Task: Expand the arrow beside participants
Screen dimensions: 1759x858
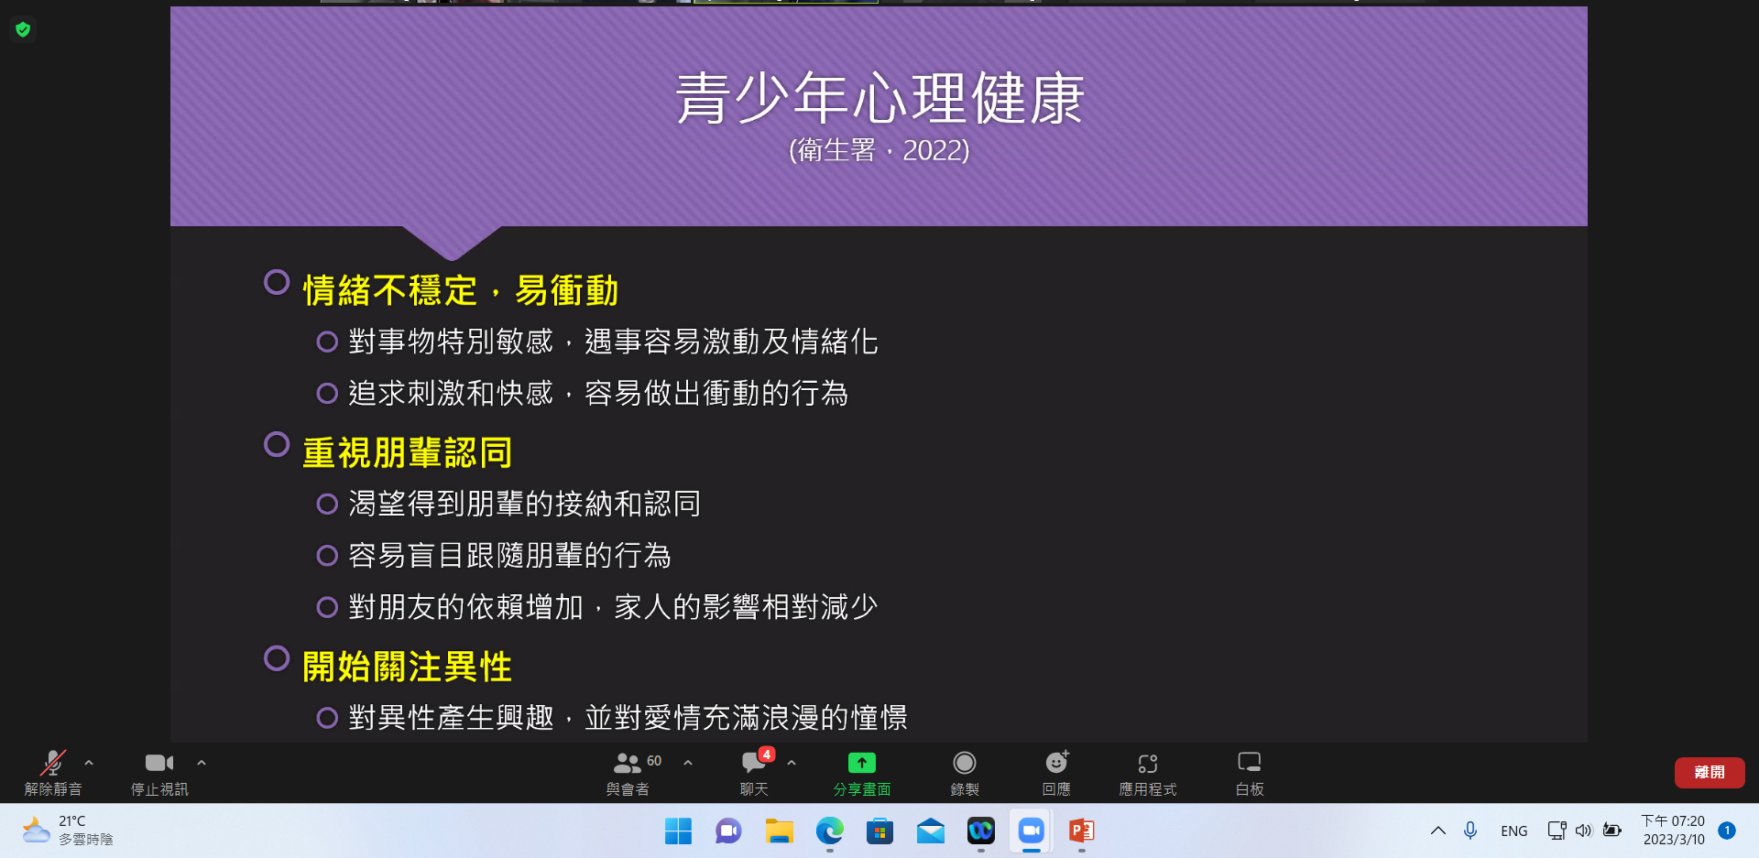Action: pos(688,763)
